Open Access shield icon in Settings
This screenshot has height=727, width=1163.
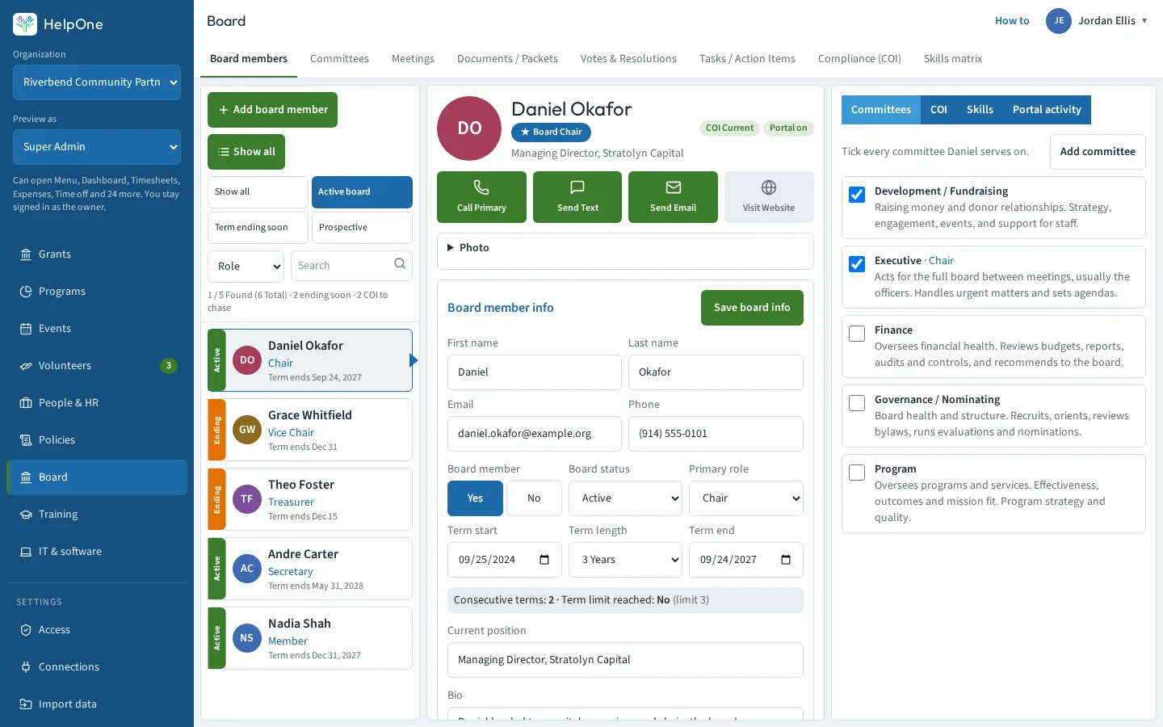(x=26, y=630)
